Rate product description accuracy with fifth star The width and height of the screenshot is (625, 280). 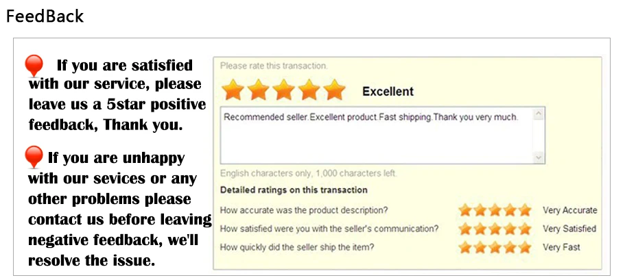[525, 210]
